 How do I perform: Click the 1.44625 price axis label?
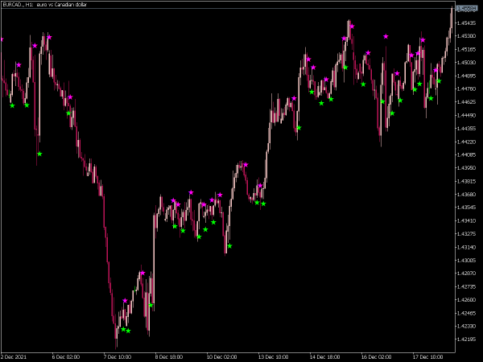[467, 102]
